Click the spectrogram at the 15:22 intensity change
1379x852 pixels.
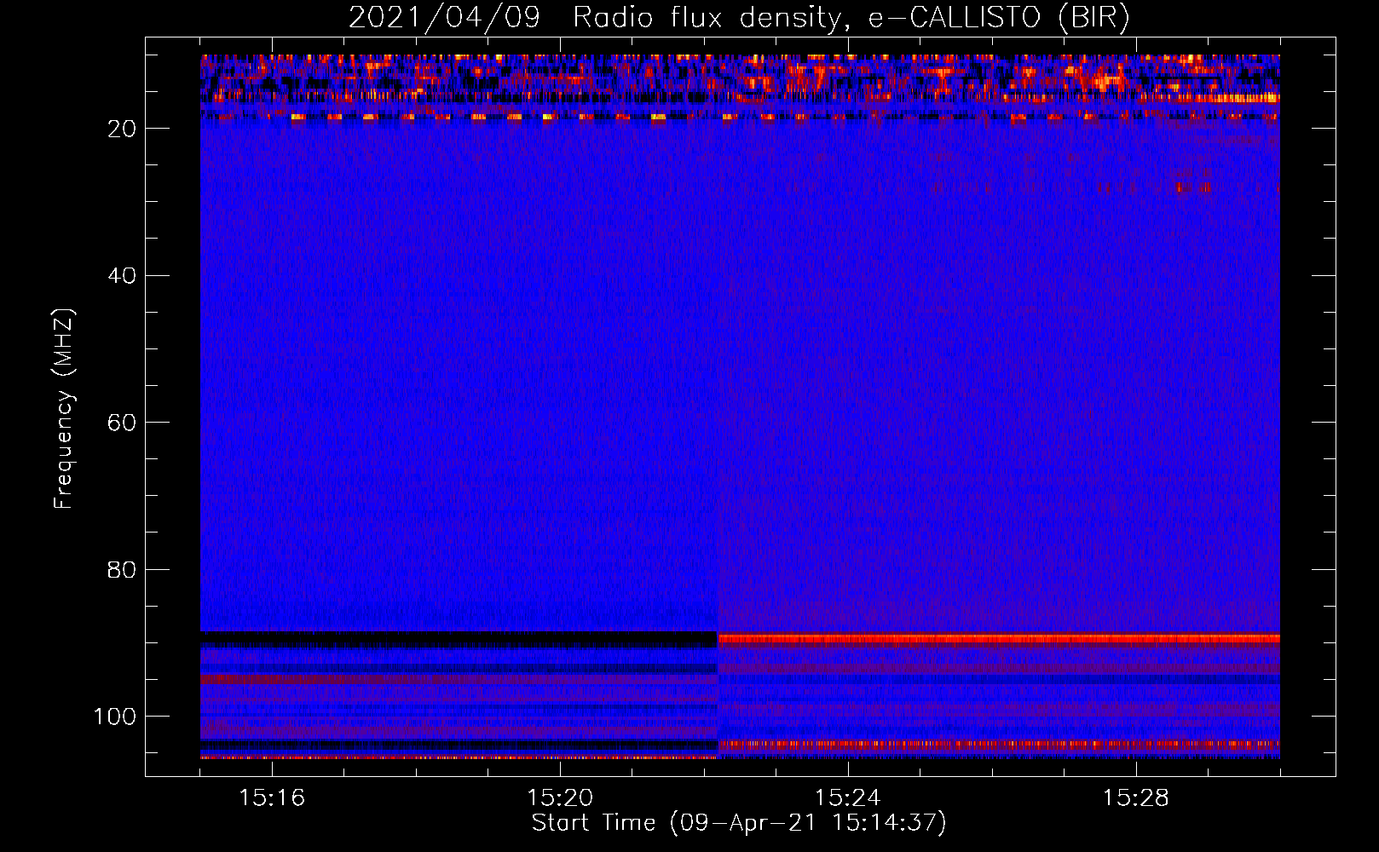pos(718,407)
